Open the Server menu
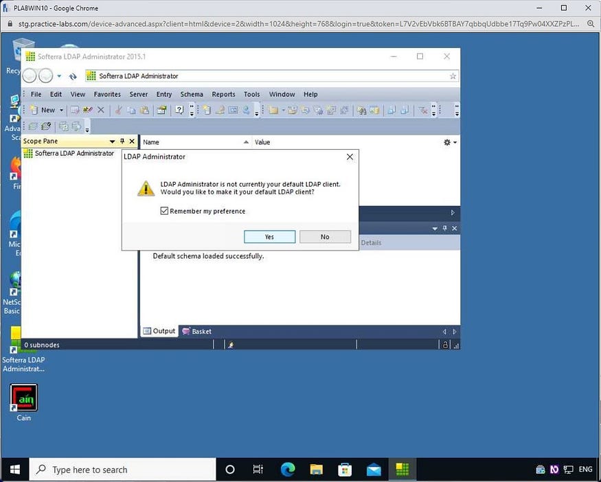 (x=138, y=94)
